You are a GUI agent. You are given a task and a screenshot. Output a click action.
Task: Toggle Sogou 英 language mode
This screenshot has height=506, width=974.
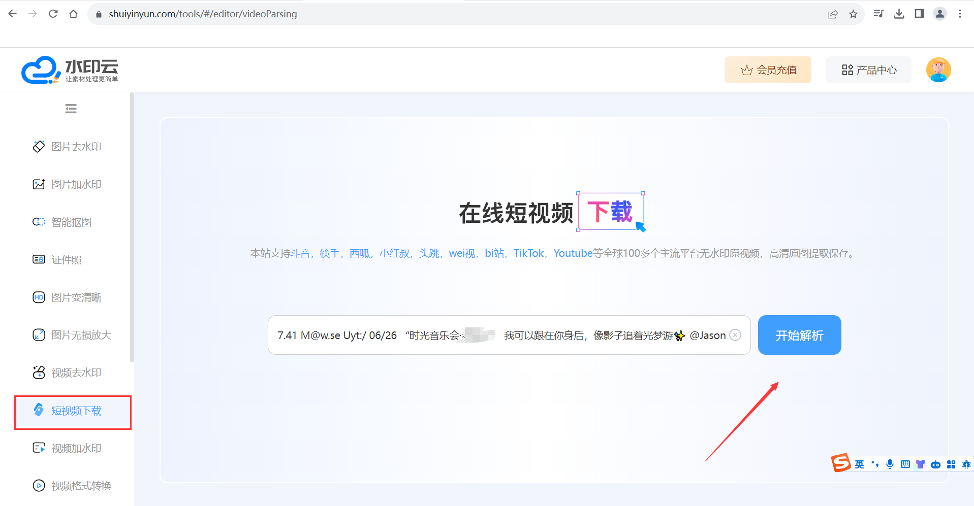coord(859,464)
